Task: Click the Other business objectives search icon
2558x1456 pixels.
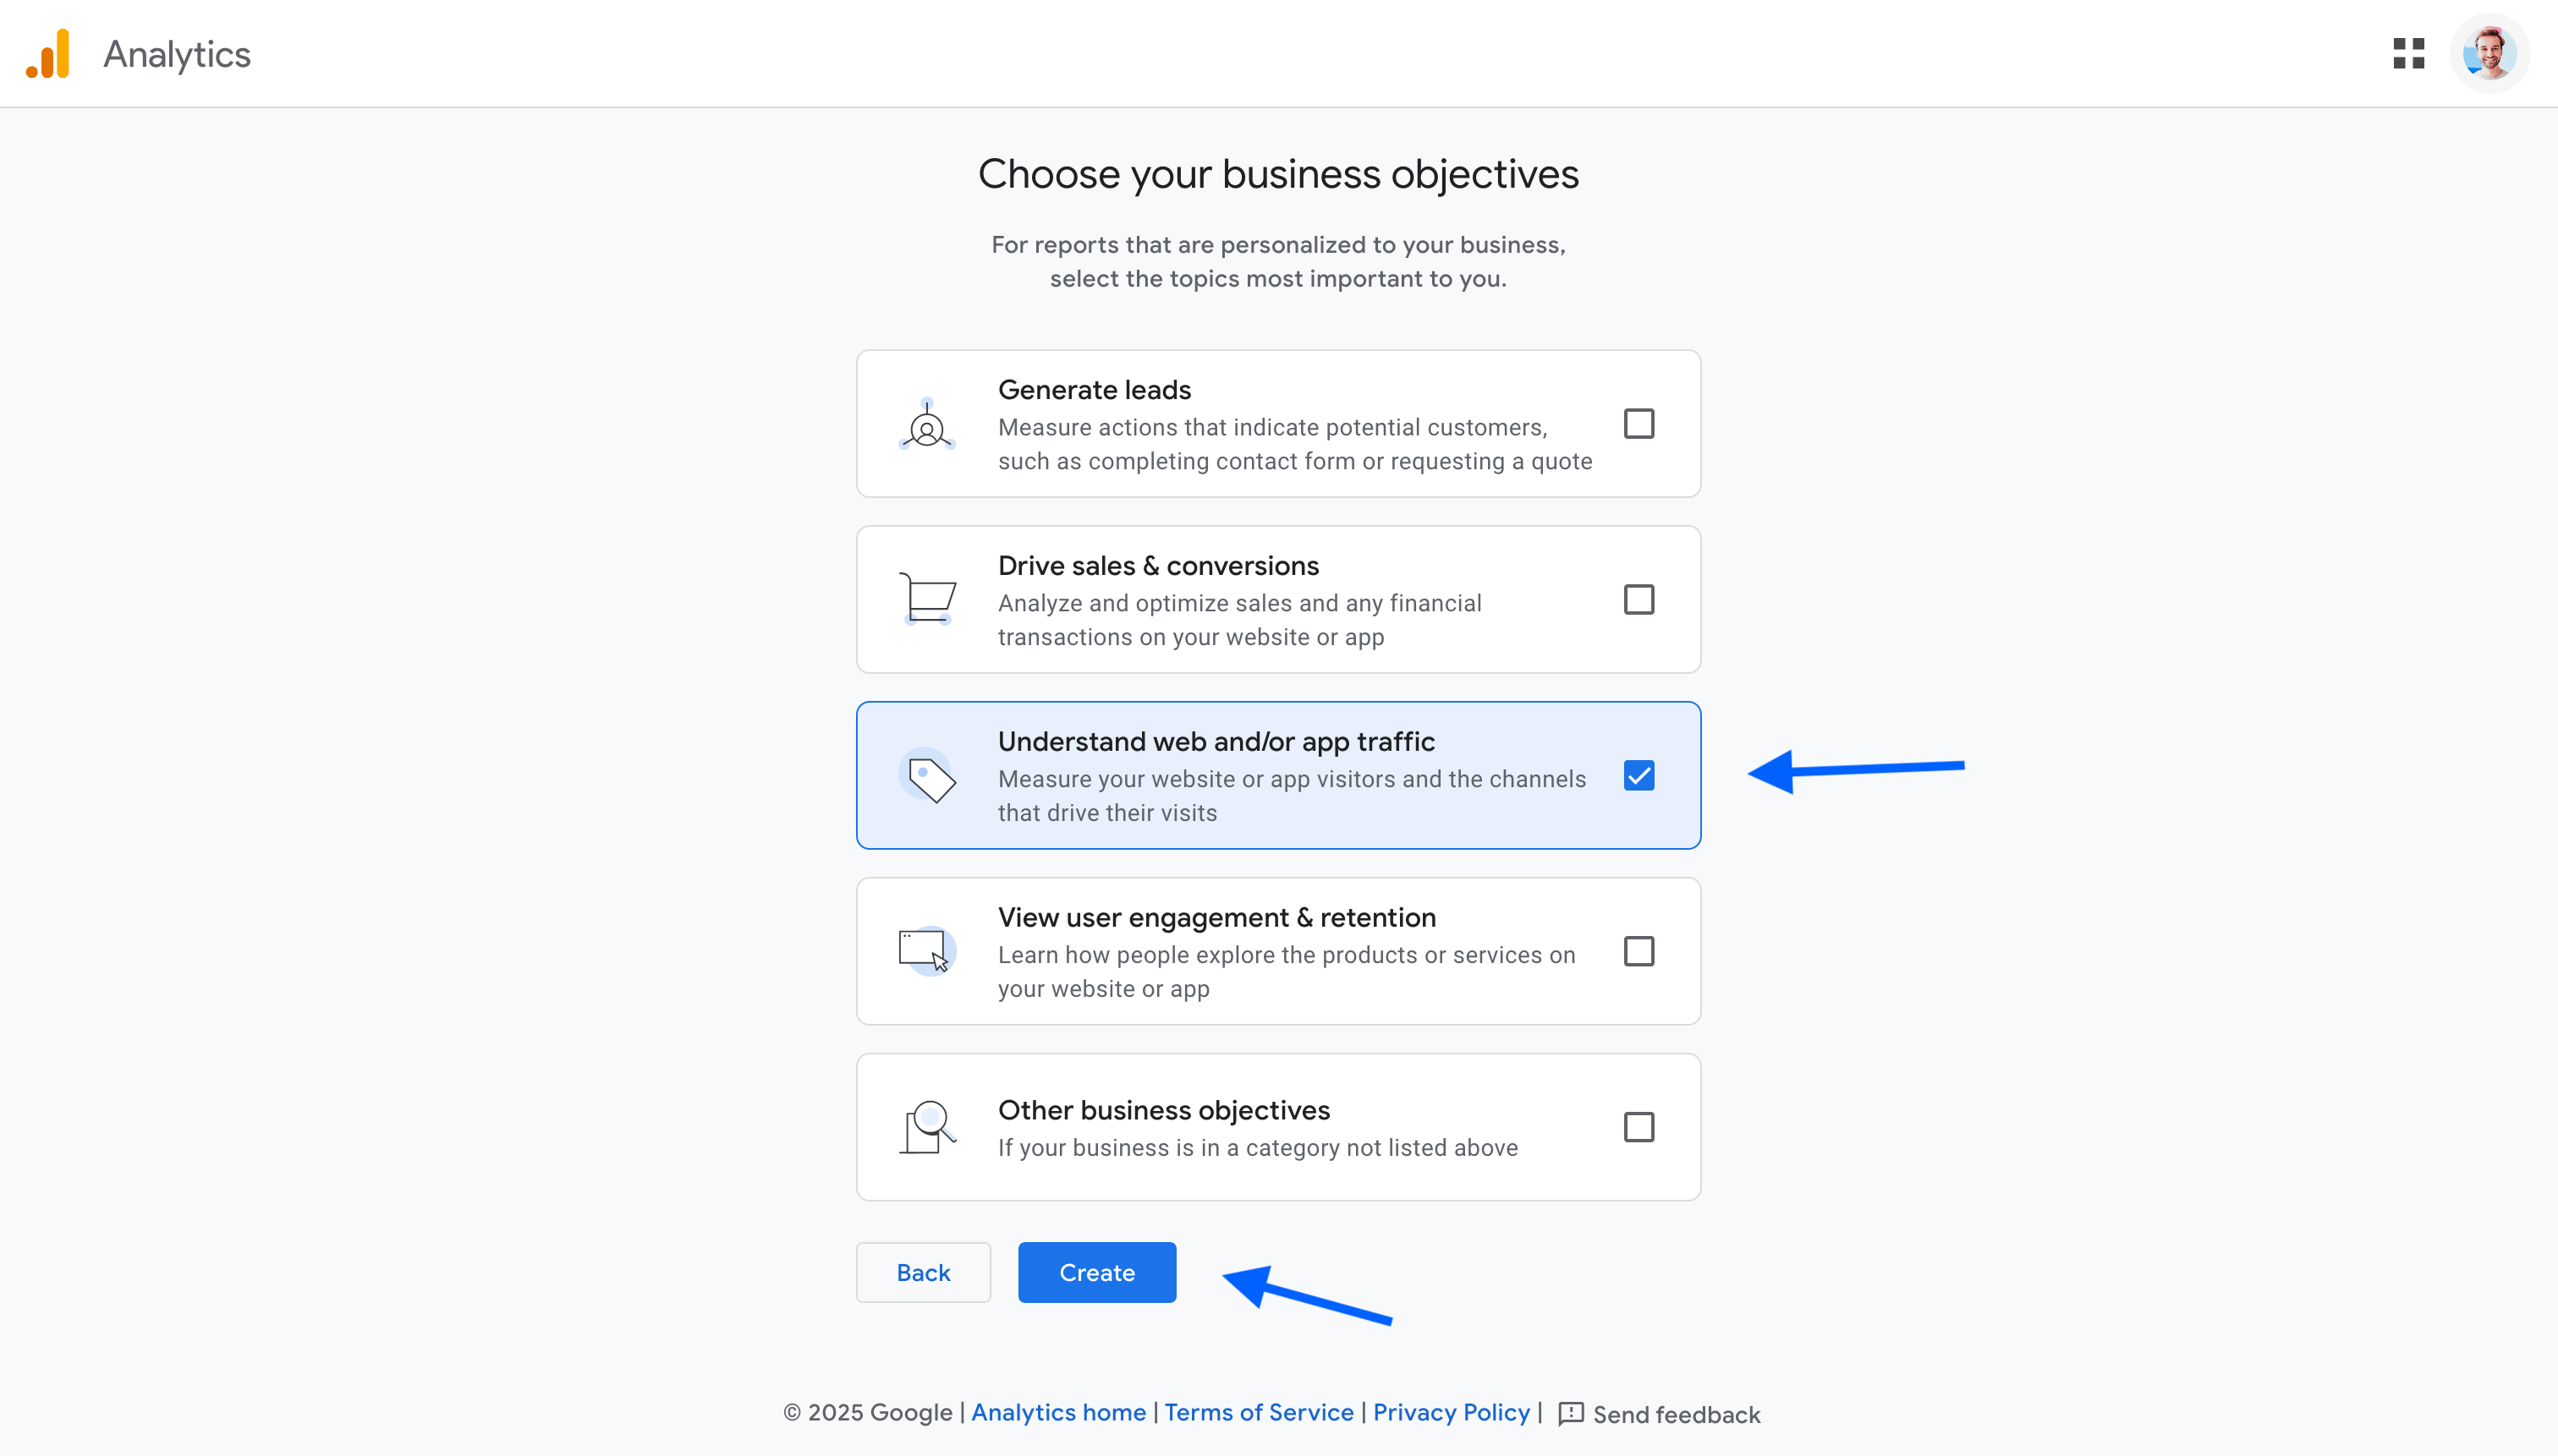Action: [930, 1124]
